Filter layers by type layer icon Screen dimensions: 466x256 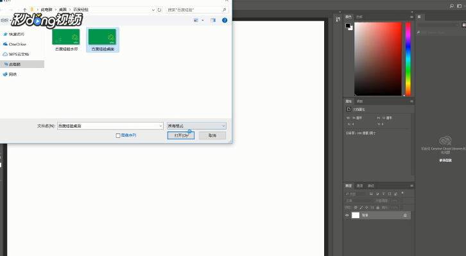(x=383, y=194)
